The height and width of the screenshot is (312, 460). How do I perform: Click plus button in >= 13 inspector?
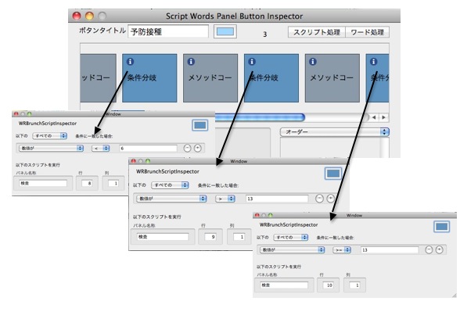coord(439,250)
